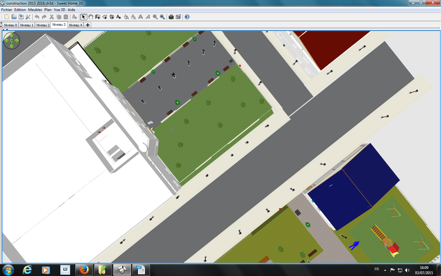Viewport: 441px width, 276px height.
Task: Switch to the Niveau 2 tab
Action: click(x=43, y=25)
